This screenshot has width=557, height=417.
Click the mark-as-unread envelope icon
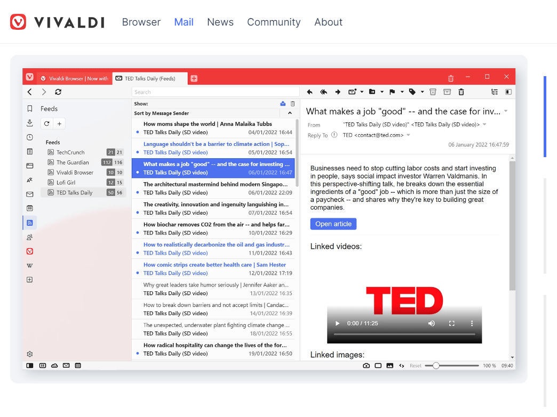point(352,92)
